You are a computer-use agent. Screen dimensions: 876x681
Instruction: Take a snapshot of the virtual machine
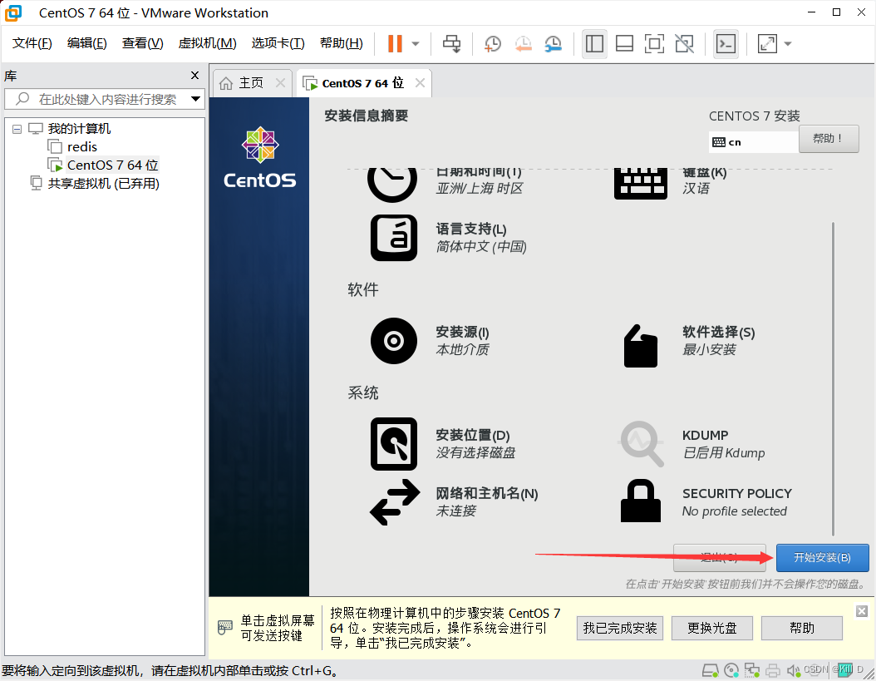click(492, 43)
